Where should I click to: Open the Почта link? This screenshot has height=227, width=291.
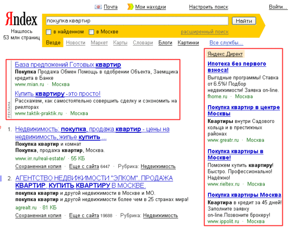[x=111, y=7]
